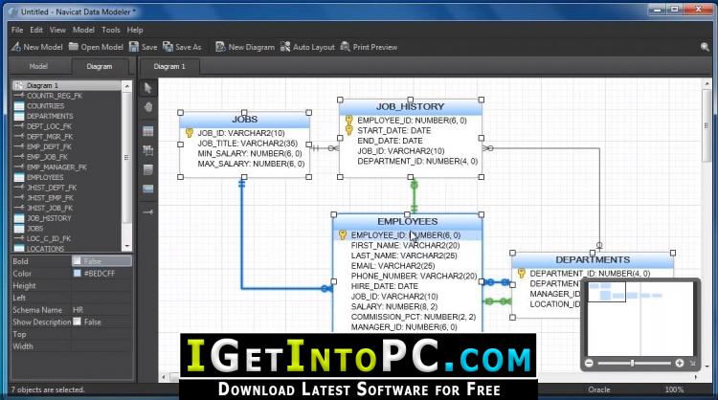Open the View menu
This screenshot has width=718, height=400.
(x=57, y=30)
